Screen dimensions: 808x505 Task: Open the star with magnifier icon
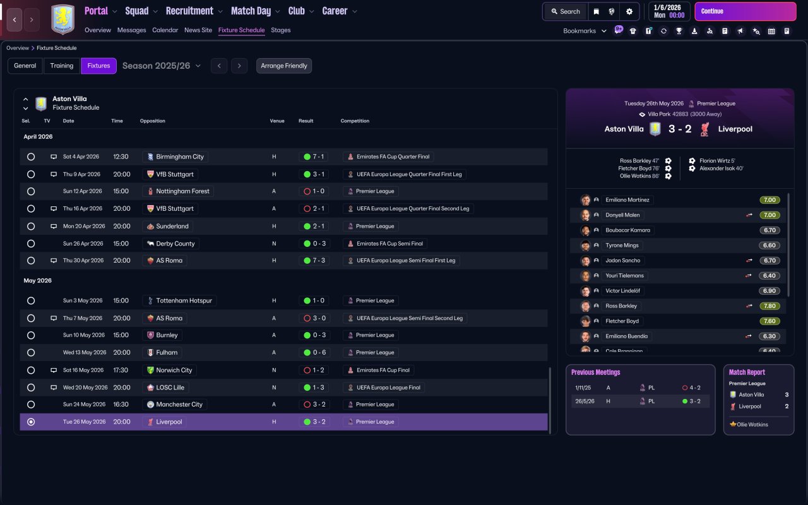(756, 31)
